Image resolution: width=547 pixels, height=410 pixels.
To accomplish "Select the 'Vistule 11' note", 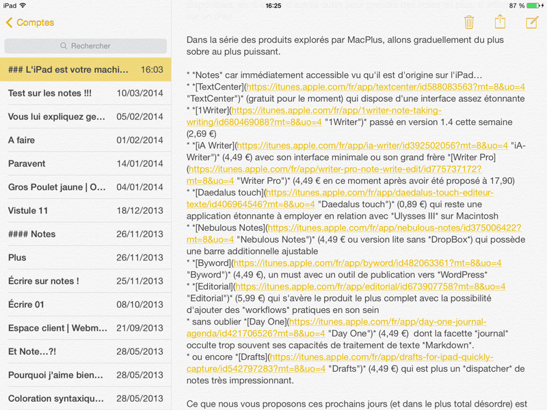I will click(x=85, y=210).
